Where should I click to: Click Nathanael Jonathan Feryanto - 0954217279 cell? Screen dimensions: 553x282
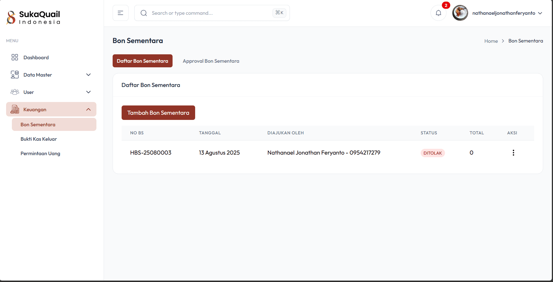324,153
